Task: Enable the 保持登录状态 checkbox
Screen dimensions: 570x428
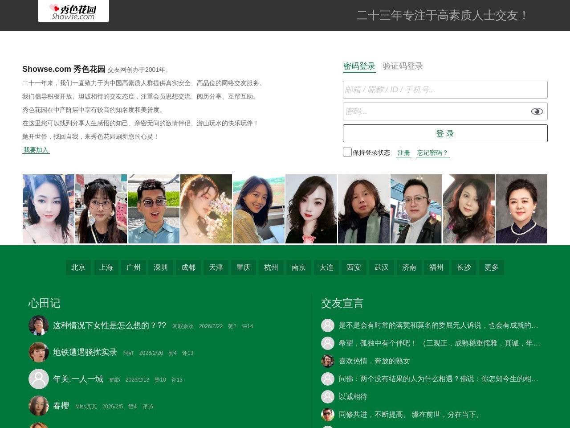Action: (x=347, y=152)
